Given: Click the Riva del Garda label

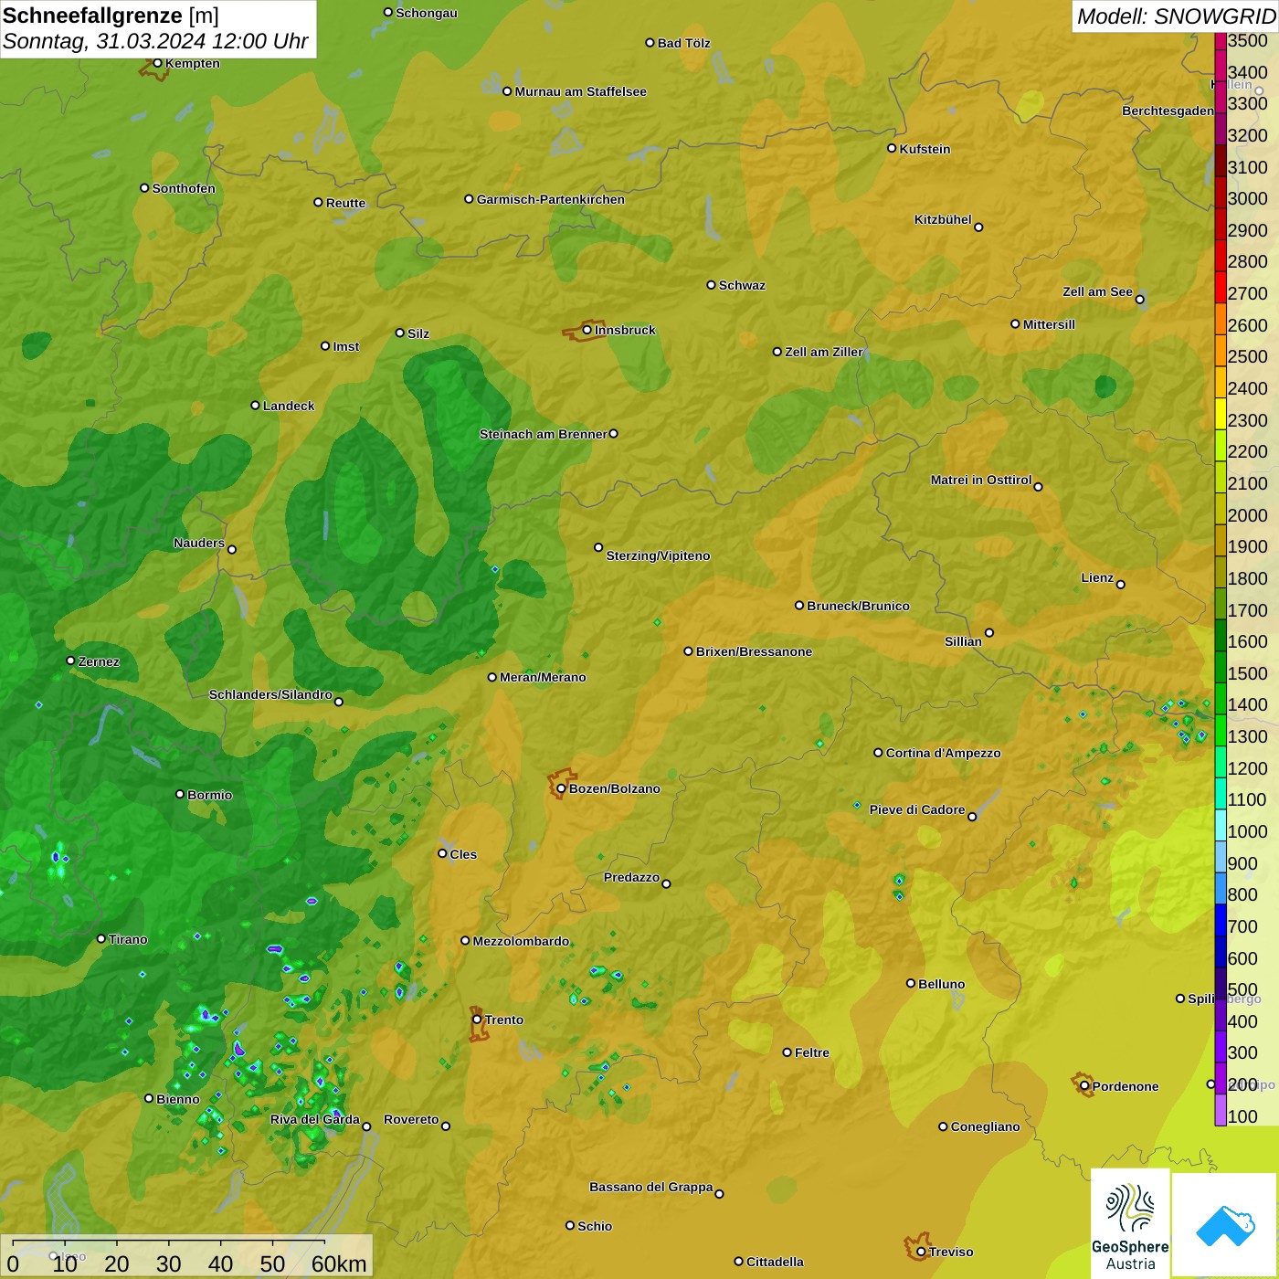Looking at the screenshot, I should coord(315,1119).
